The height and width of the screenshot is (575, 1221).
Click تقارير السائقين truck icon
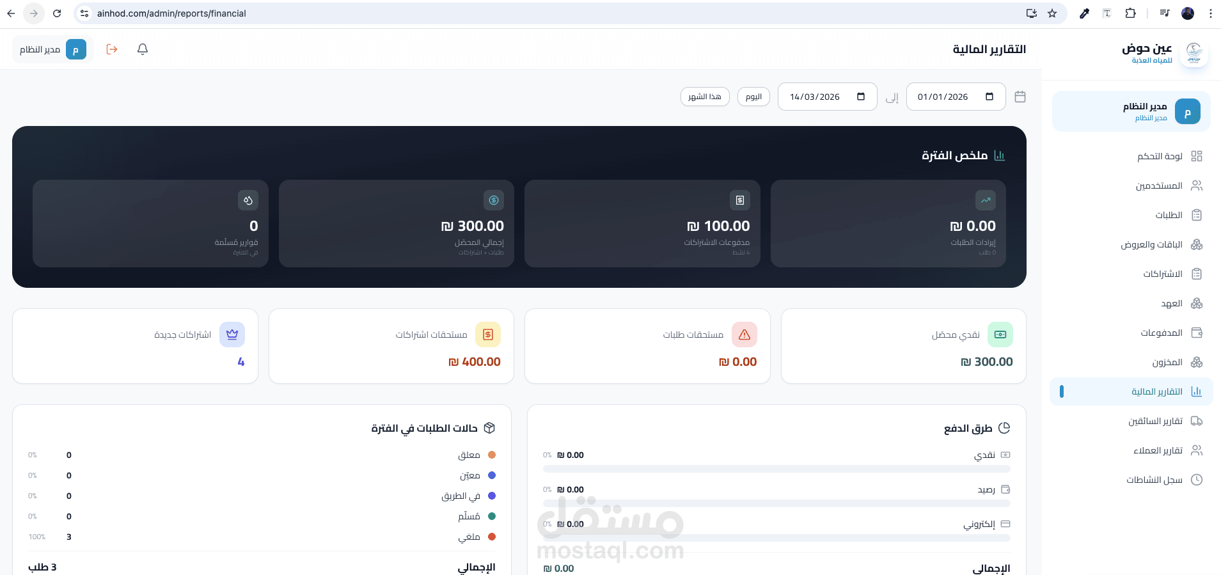pos(1197,421)
